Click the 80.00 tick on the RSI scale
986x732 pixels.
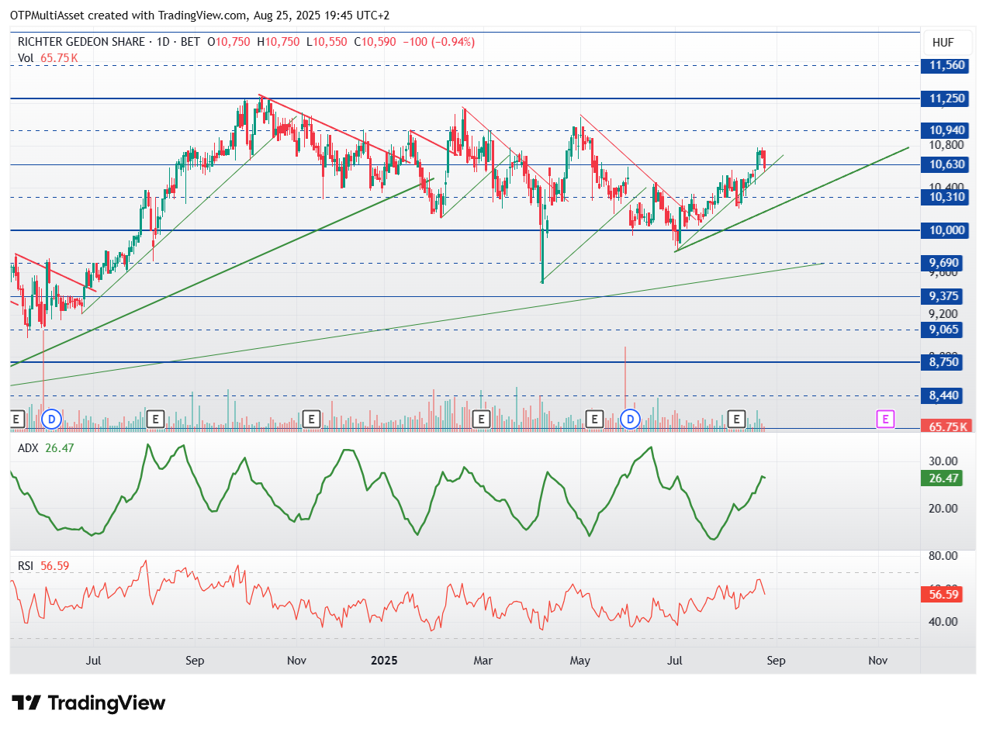tap(944, 556)
